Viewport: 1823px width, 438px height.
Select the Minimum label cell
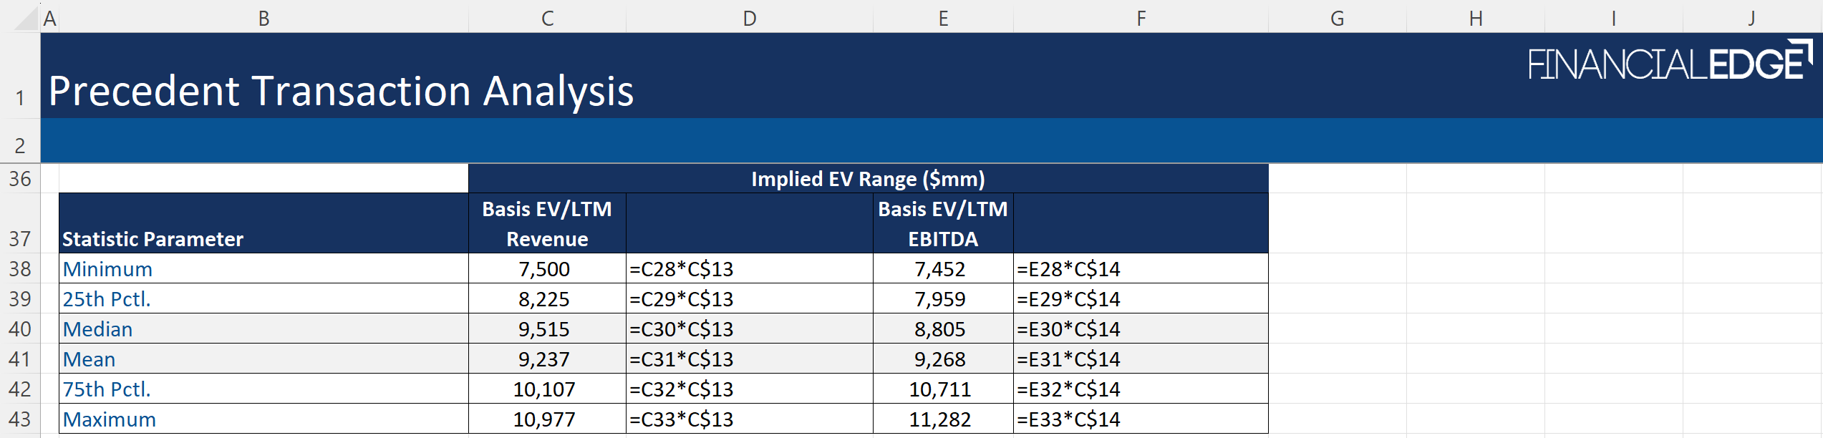[x=107, y=269]
